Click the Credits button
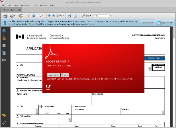 coord(65,75)
